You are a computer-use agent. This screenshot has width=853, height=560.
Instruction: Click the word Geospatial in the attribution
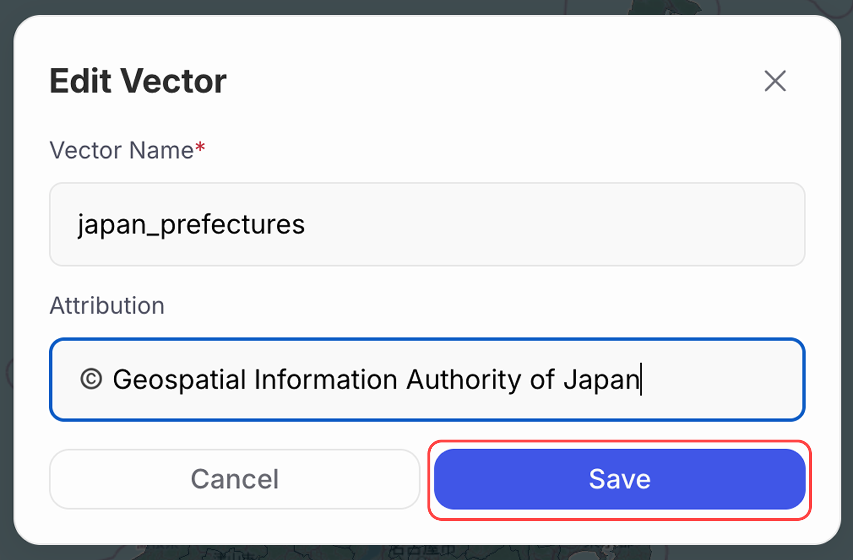point(179,380)
